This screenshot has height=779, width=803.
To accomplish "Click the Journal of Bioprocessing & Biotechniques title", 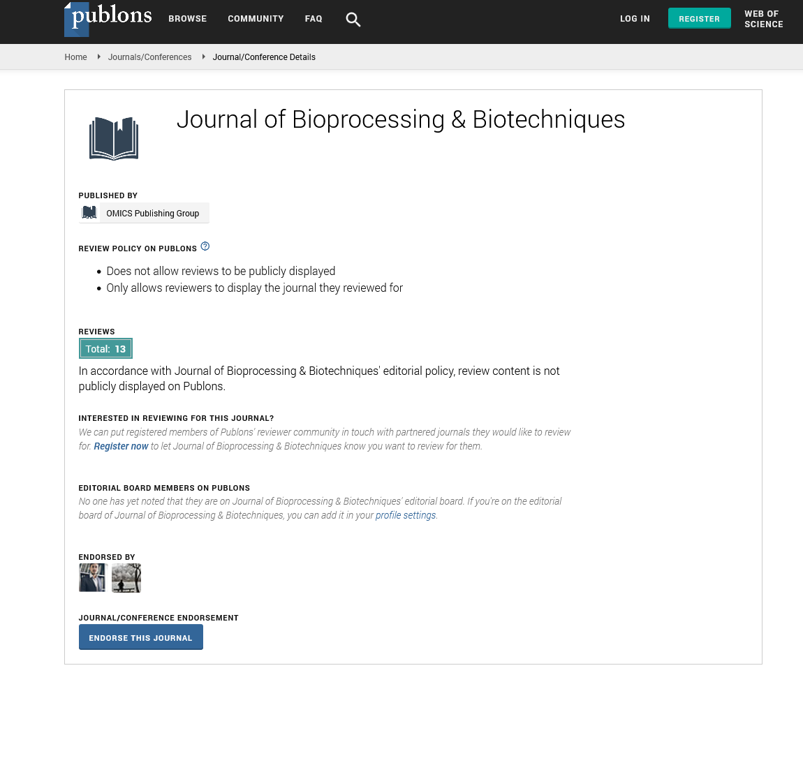I will (x=401, y=120).
